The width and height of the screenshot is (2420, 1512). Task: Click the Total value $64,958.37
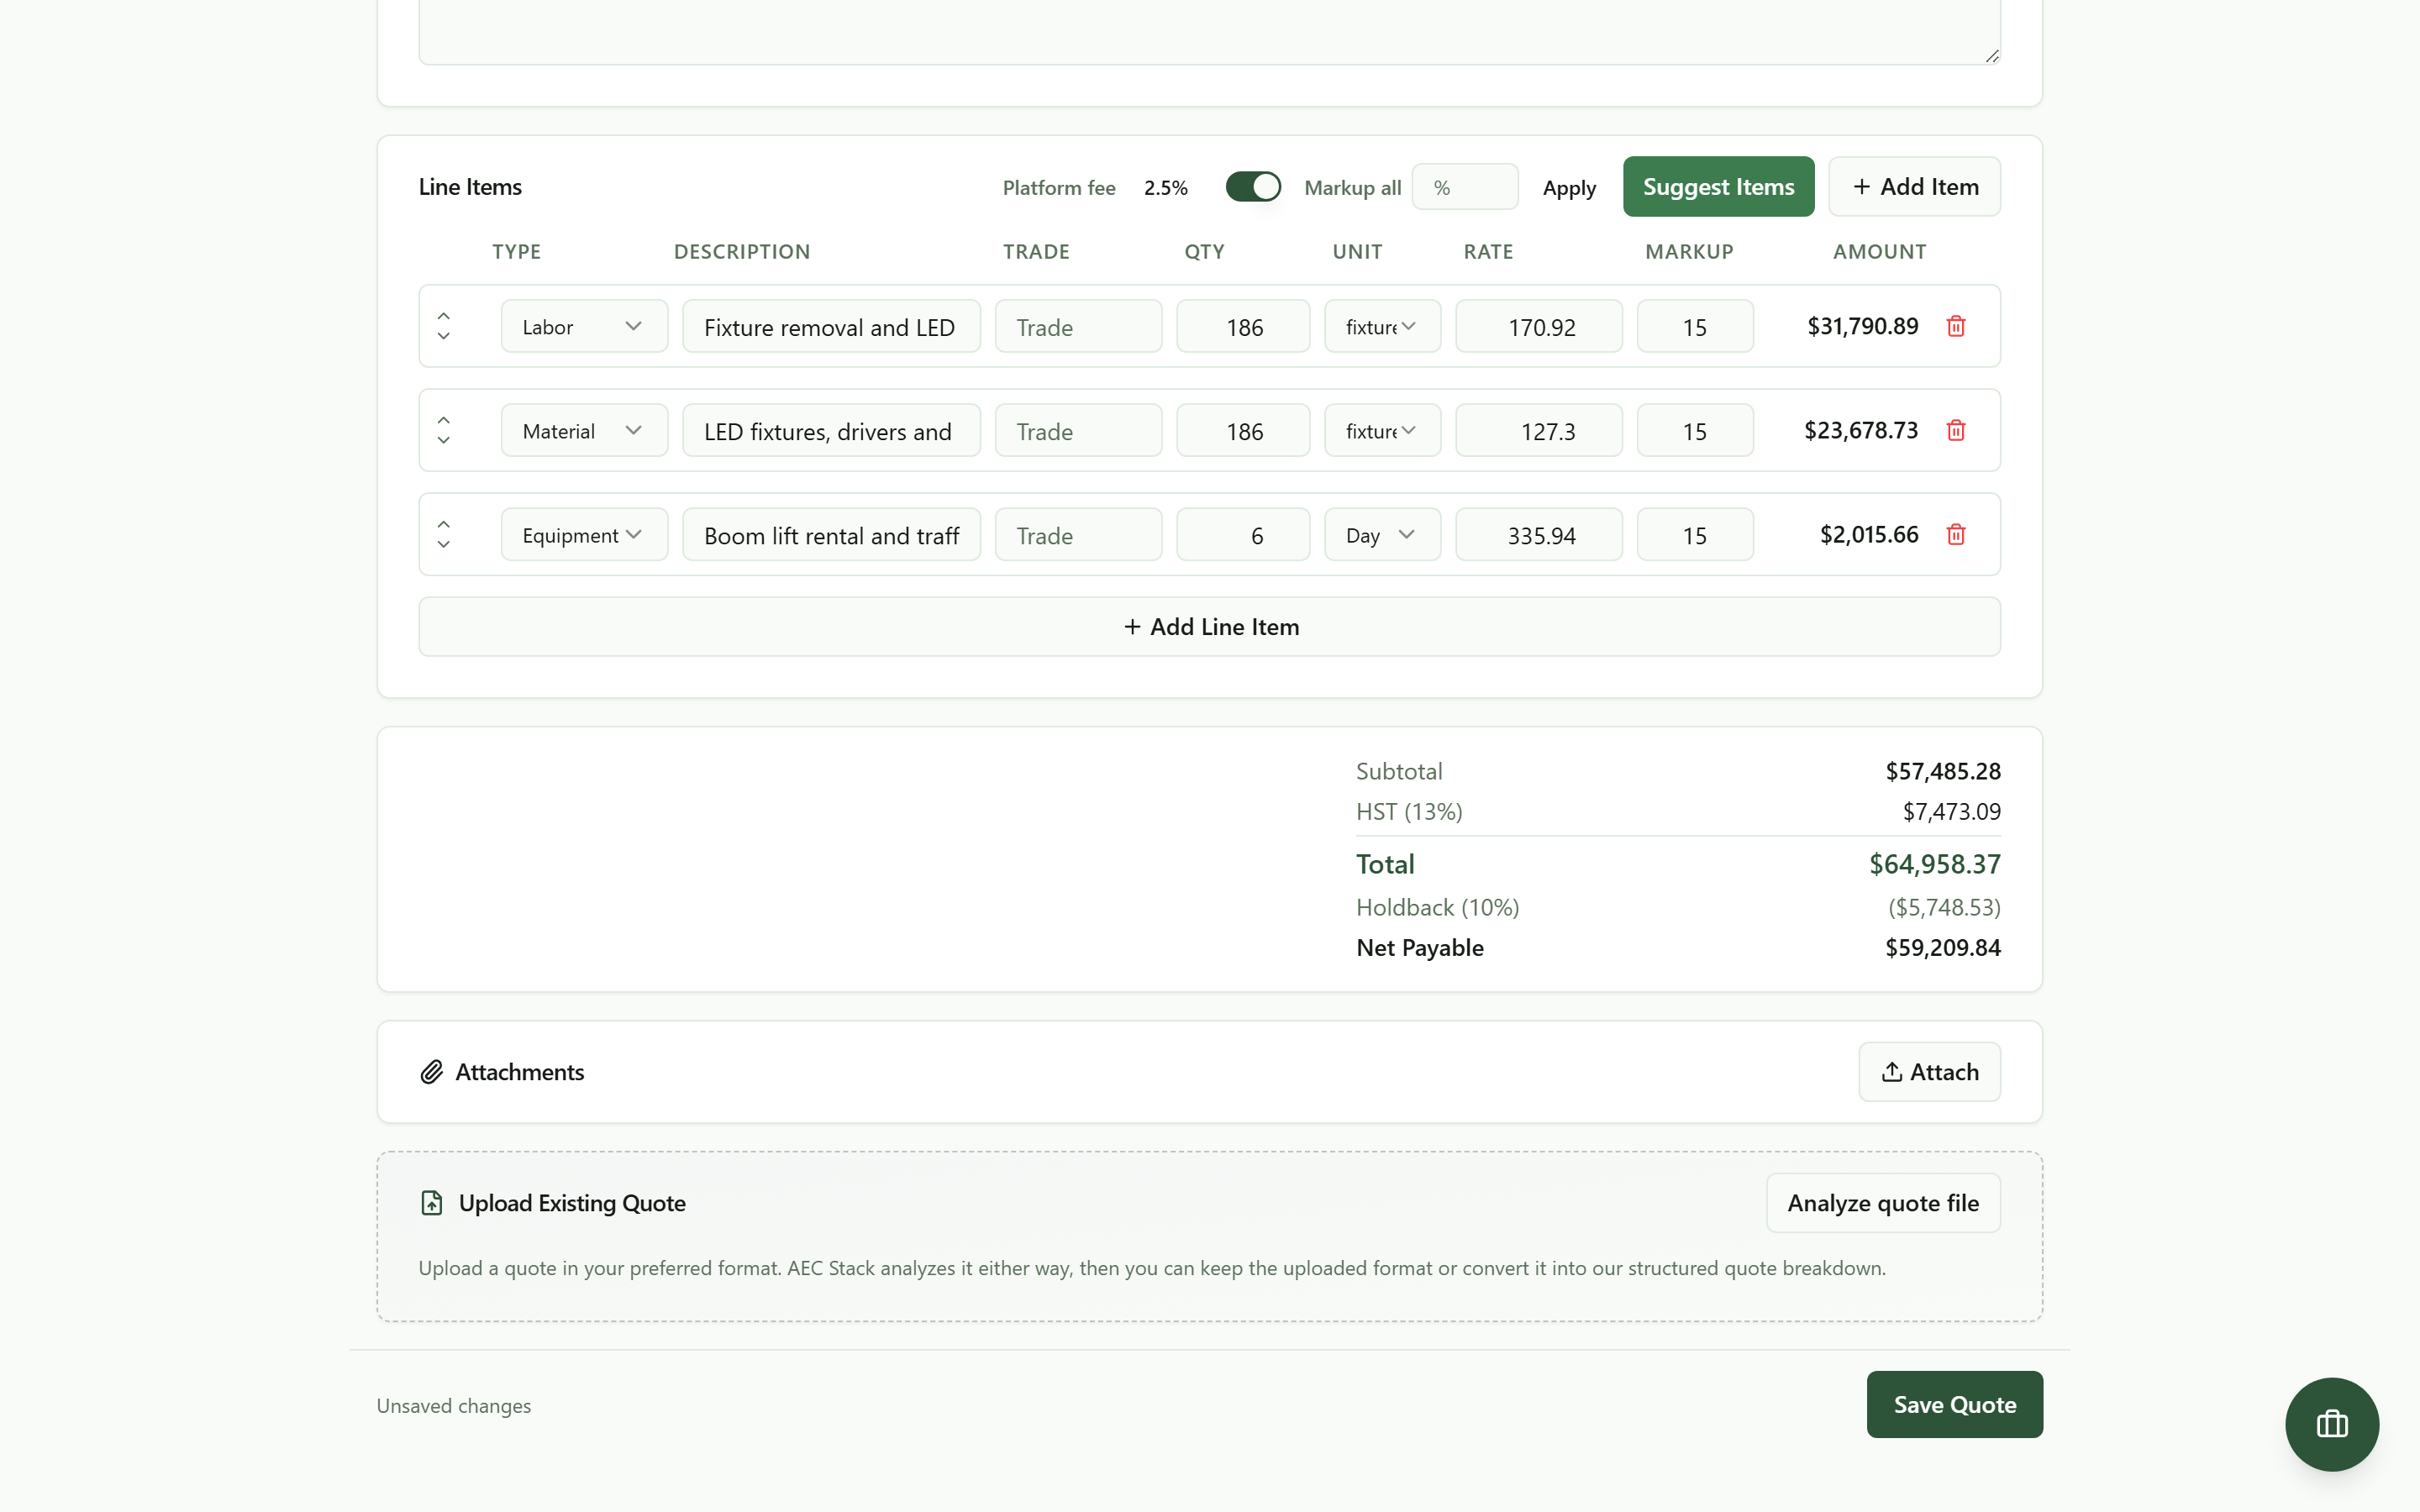(x=1934, y=864)
